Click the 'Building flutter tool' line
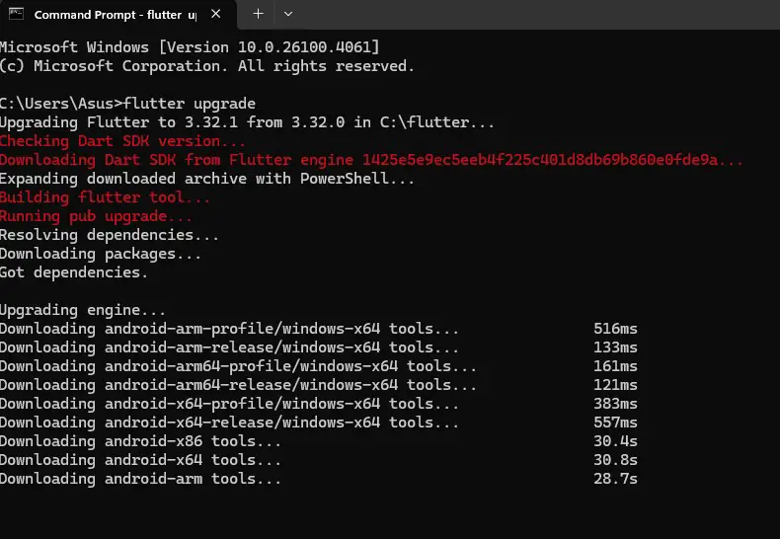Image resolution: width=780 pixels, height=539 pixels. [105, 197]
